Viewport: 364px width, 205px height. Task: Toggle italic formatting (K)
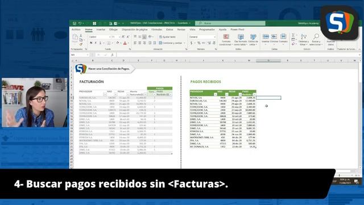pos(96,43)
